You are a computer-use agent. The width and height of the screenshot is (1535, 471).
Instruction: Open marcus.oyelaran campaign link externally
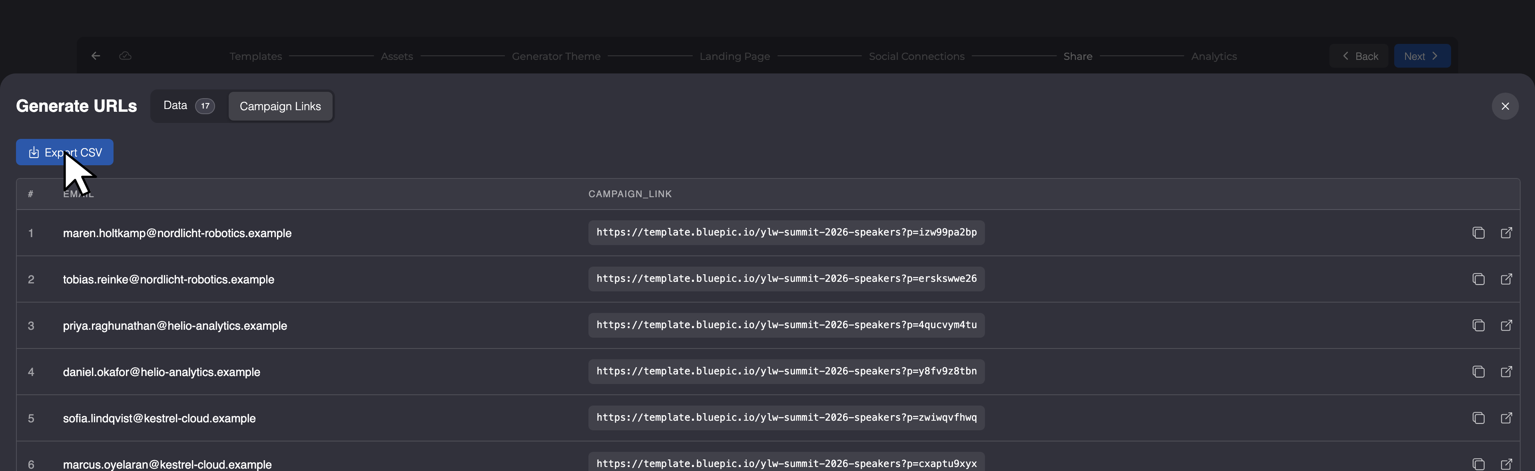(x=1506, y=464)
